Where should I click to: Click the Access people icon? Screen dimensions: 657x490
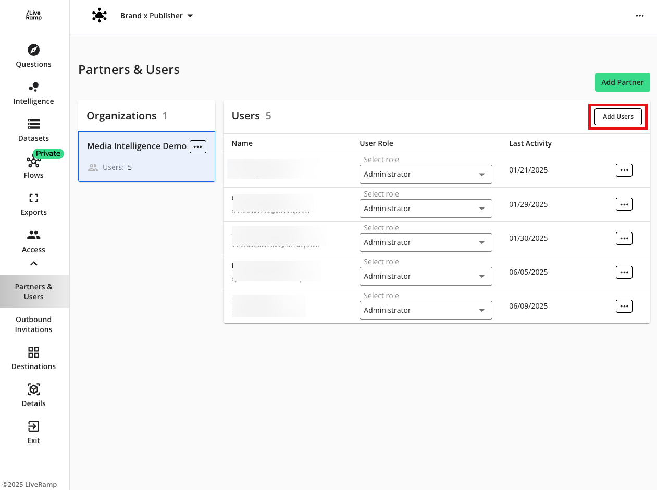pos(33,235)
